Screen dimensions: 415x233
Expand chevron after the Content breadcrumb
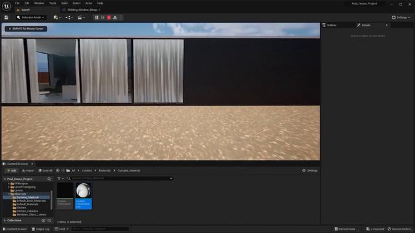pos(95,171)
